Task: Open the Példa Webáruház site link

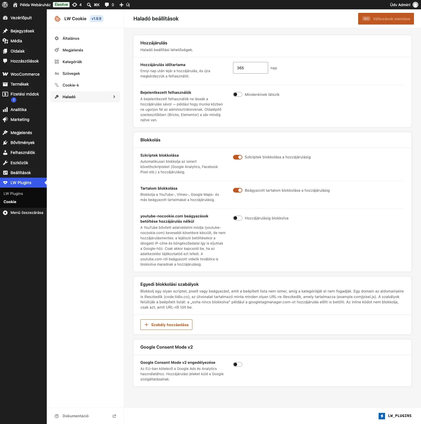Action: coord(32,5)
